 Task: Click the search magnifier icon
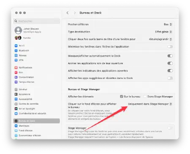[16, 21]
